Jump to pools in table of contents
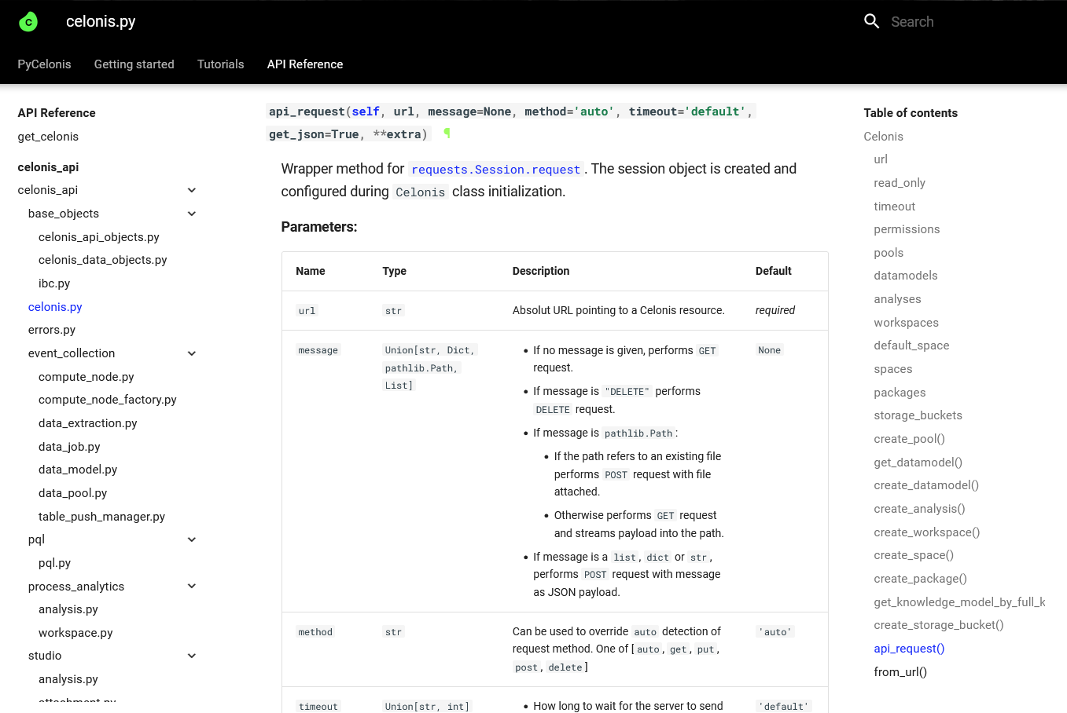Screen dimensions: 1067x713 click(x=889, y=253)
